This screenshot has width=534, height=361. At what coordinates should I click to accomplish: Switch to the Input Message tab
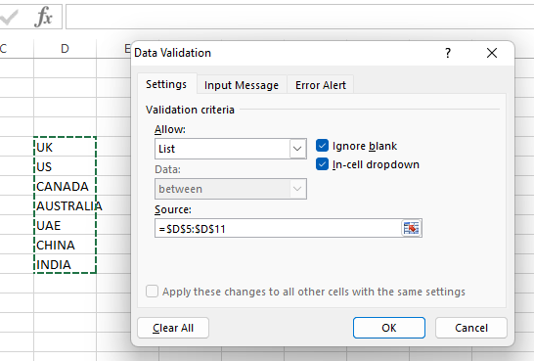(242, 85)
